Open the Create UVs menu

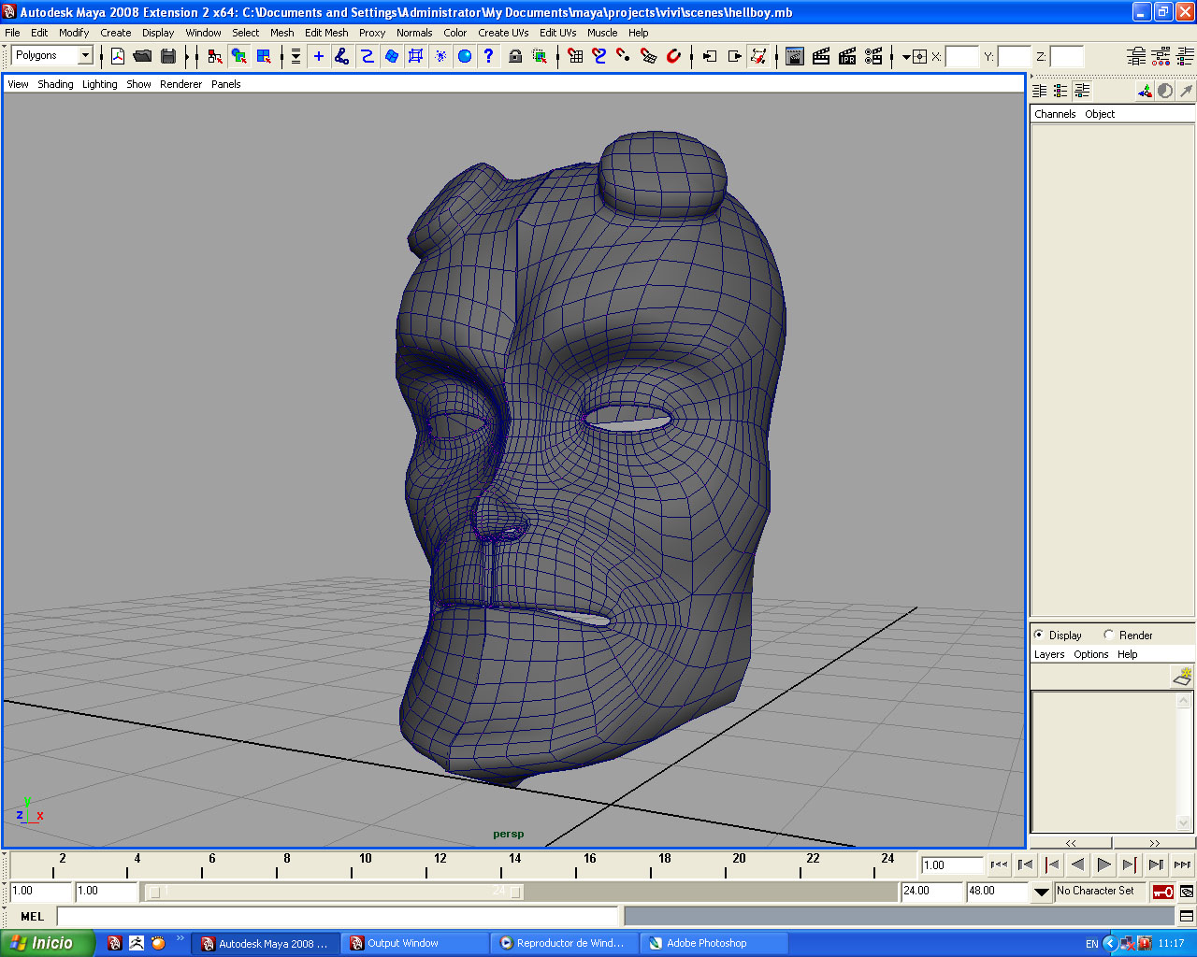503,33
